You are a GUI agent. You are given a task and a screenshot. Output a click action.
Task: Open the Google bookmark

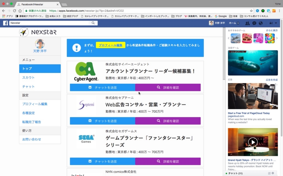coord(220,16)
